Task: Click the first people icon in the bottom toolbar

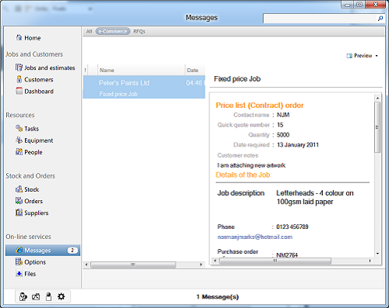Action: click(x=23, y=296)
